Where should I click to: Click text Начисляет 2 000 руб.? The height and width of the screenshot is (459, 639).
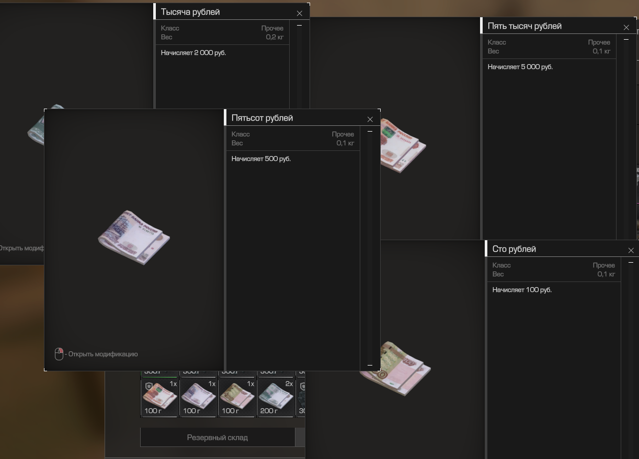click(193, 53)
